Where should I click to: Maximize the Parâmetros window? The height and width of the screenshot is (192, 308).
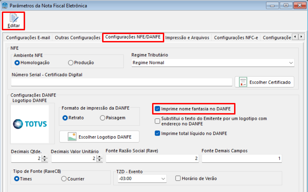point(286,5)
